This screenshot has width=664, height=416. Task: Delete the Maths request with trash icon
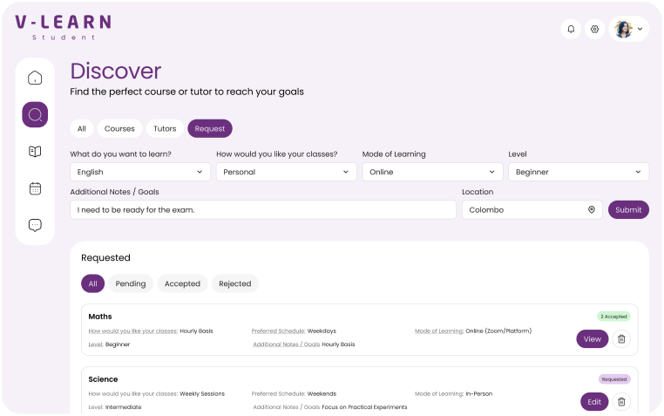coord(621,339)
